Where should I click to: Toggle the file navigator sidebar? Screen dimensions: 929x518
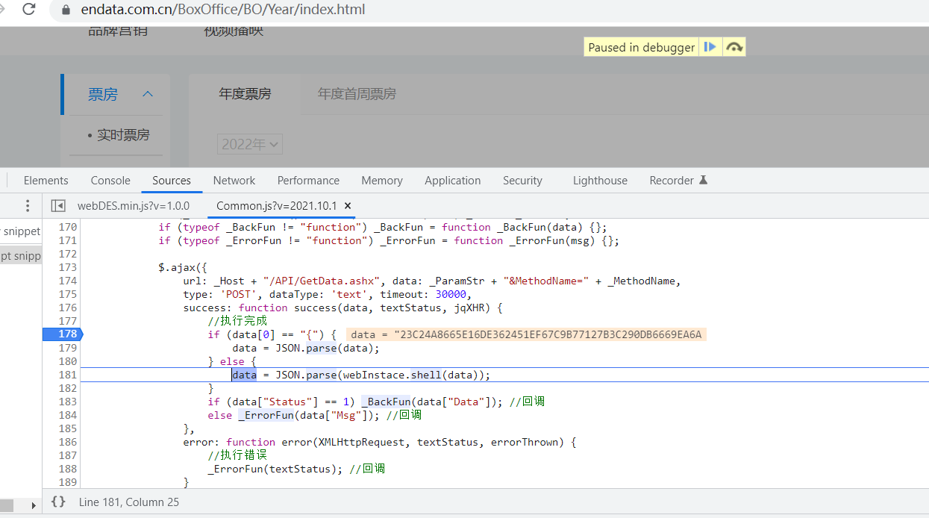(x=57, y=206)
